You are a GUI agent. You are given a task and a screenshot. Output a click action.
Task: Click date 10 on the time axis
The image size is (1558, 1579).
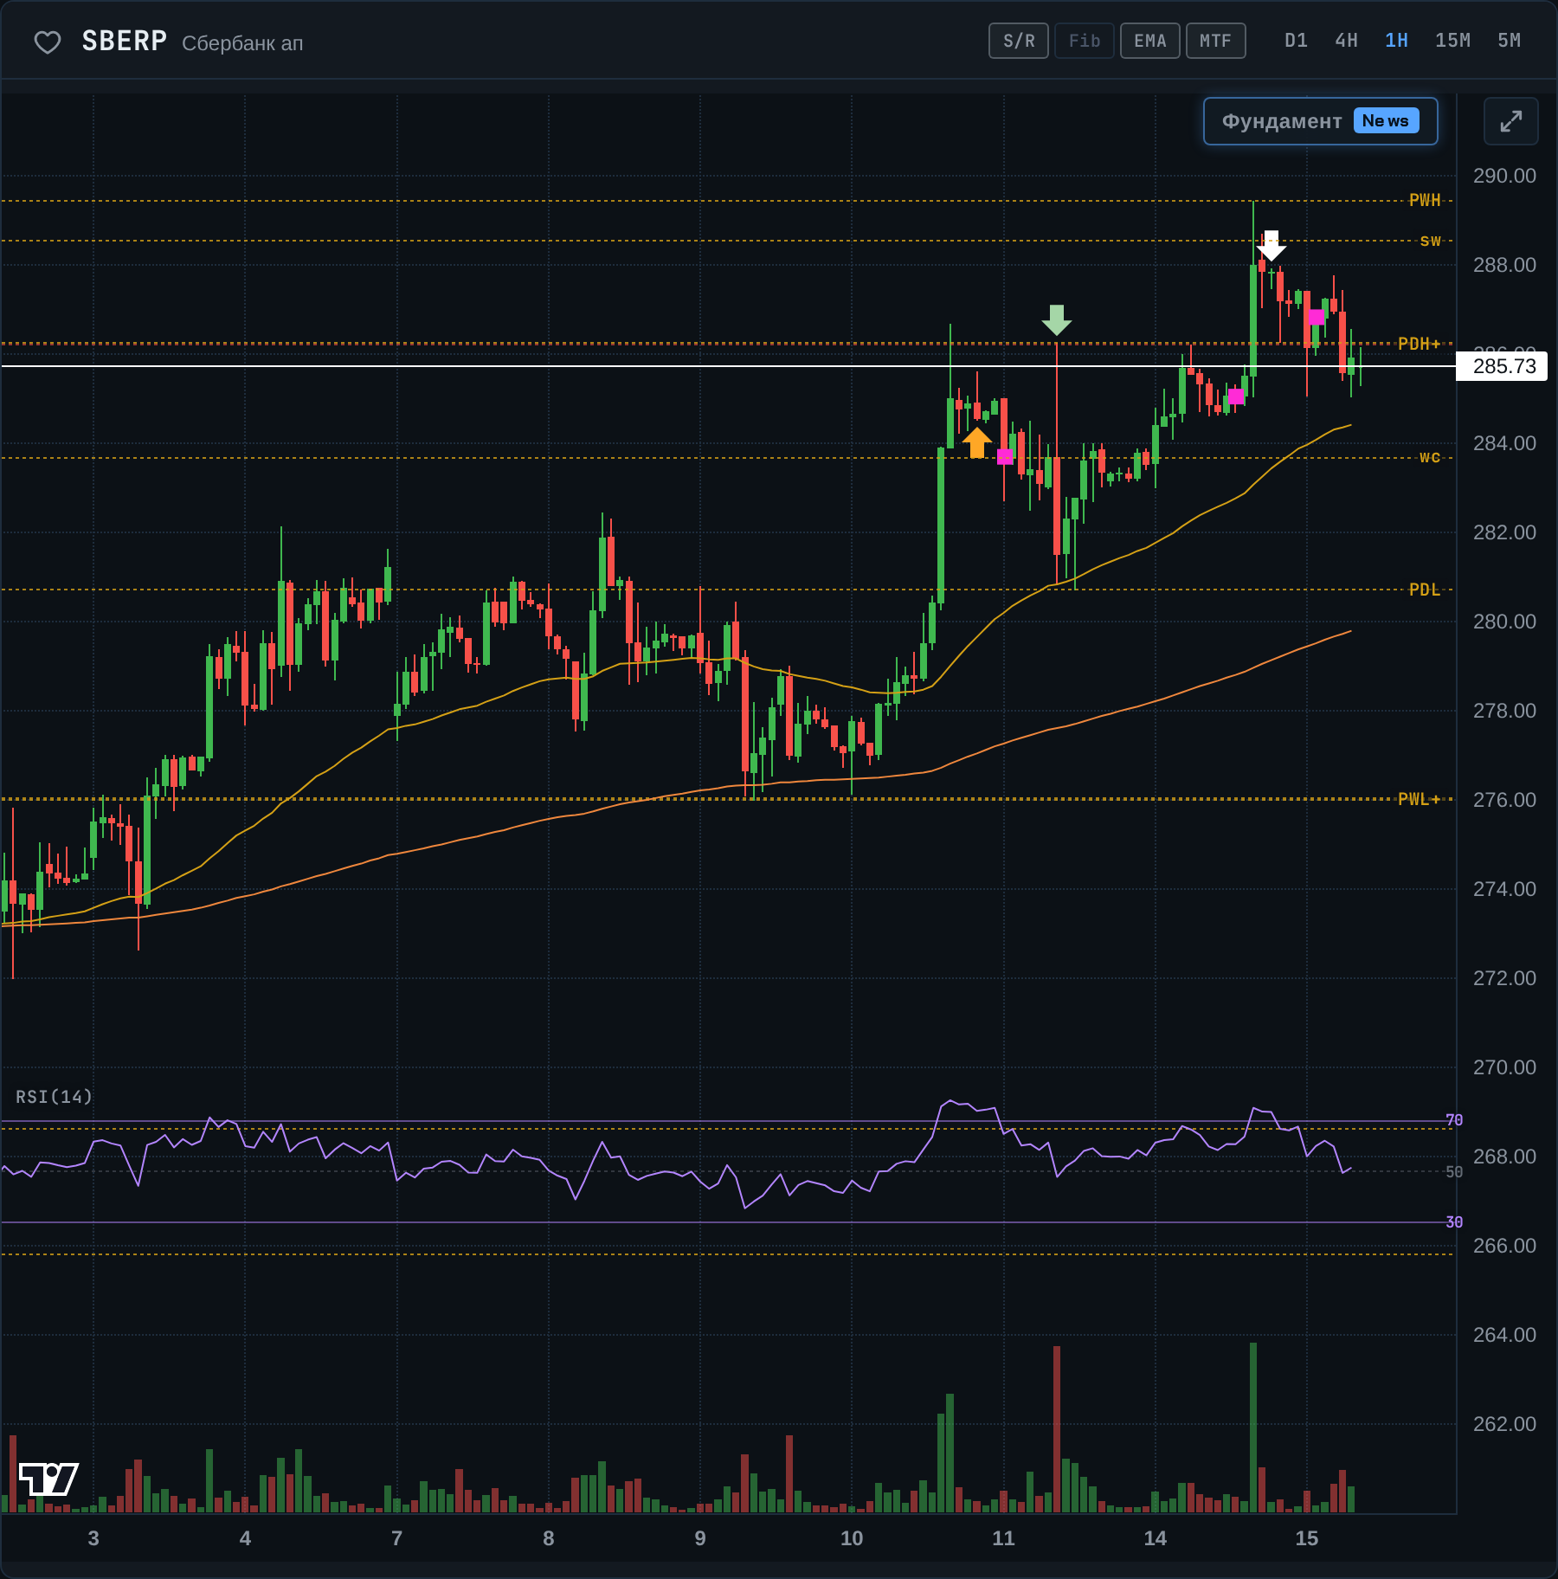(852, 1538)
